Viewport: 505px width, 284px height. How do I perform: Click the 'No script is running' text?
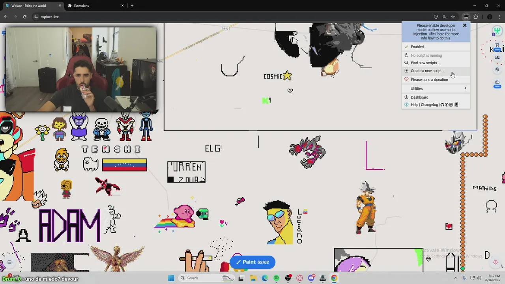point(426,56)
